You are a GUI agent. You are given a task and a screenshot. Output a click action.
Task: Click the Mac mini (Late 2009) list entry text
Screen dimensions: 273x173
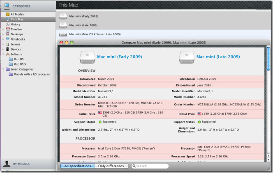click(83, 25)
